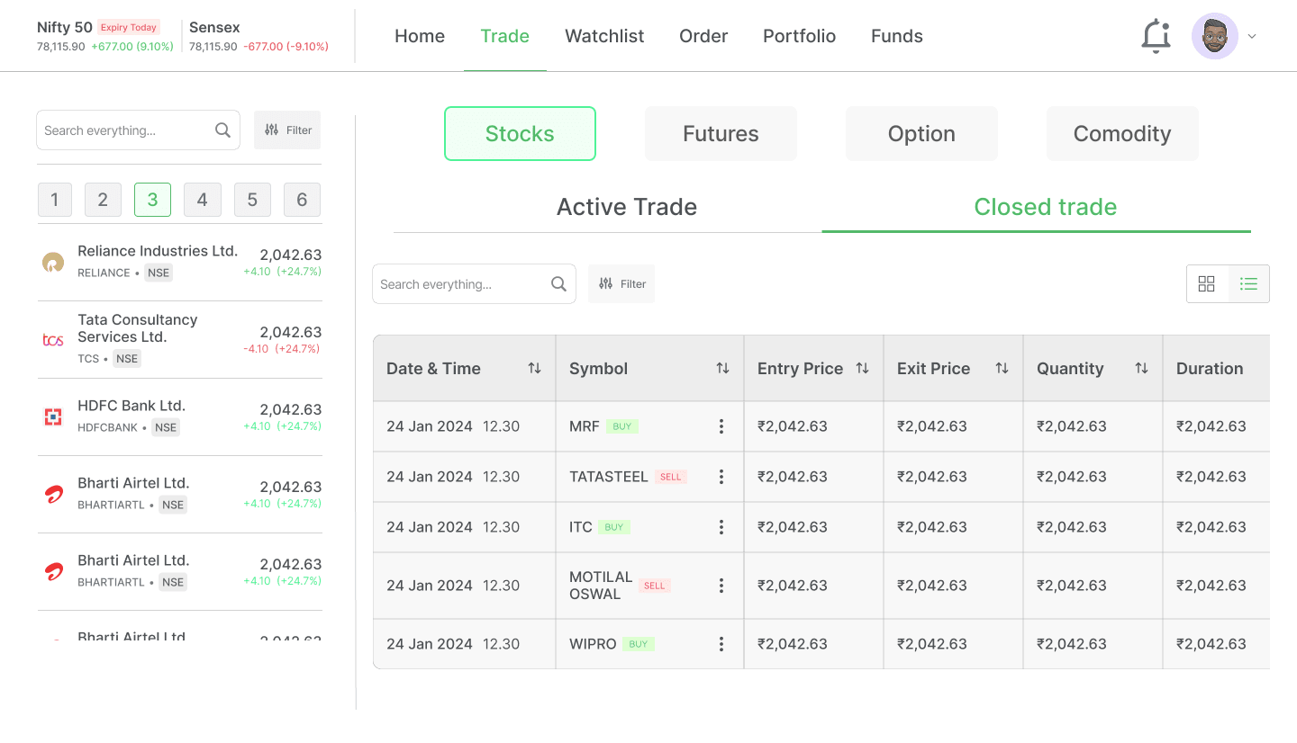
Task: Go to the Home menu
Action: [420, 36]
